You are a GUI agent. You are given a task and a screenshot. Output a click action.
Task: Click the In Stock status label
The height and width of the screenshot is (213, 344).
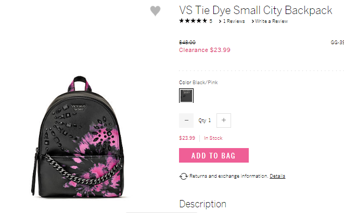point(213,138)
